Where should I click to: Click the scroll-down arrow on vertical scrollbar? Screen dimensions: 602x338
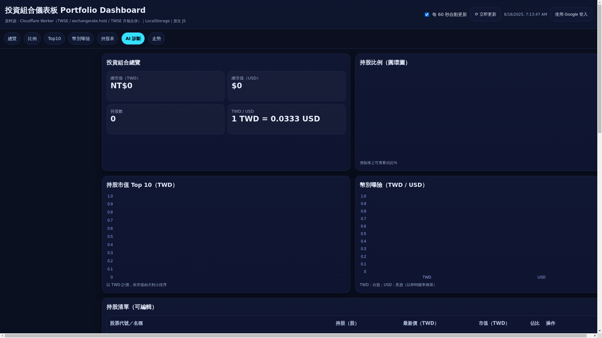click(x=599, y=331)
